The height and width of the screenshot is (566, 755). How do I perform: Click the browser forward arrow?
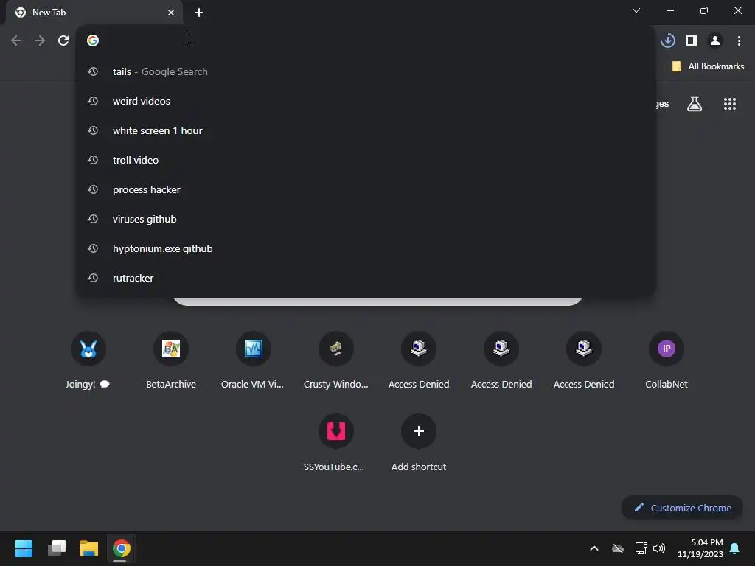pyautogui.click(x=40, y=41)
